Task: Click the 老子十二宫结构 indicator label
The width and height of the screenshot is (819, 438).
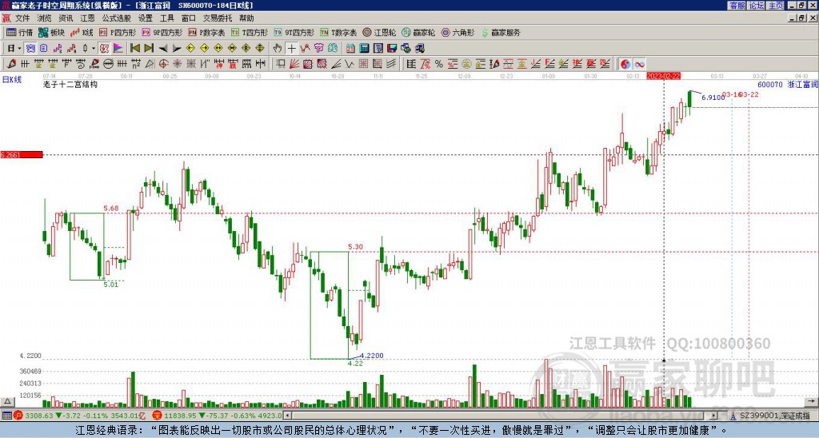Action: [70, 84]
